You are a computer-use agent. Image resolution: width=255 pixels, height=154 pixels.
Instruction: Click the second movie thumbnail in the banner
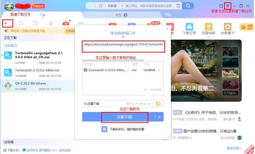(x=230, y=62)
